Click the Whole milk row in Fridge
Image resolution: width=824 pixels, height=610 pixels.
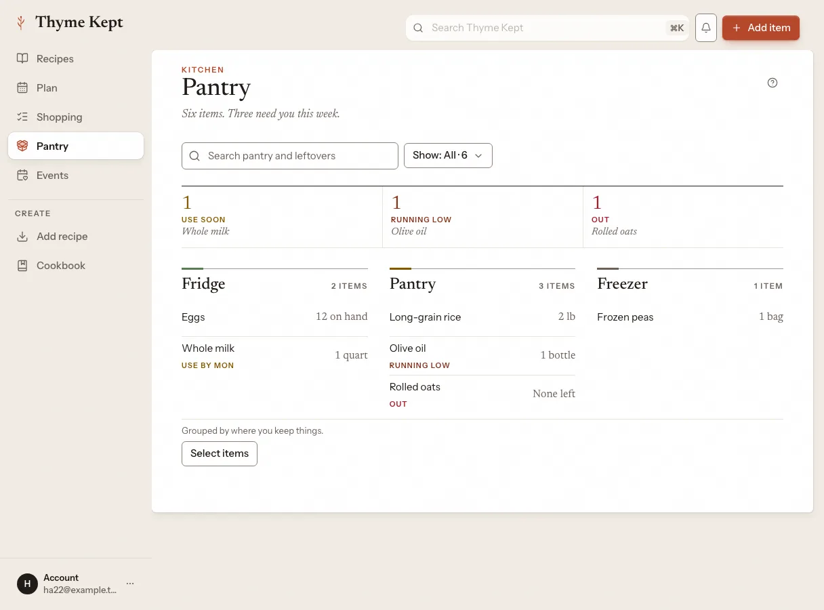[274, 356]
